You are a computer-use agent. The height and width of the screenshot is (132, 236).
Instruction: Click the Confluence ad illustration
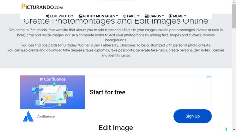(x=52, y=92)
